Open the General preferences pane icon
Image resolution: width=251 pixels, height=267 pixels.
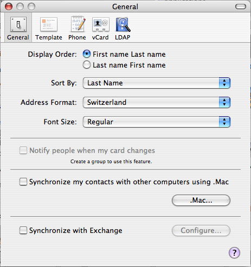18,24
